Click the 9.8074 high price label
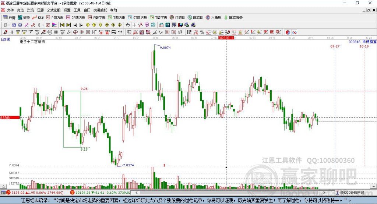The height and width of the screenshot is (204, 377). pyautogui.click(x=165, y=48)
